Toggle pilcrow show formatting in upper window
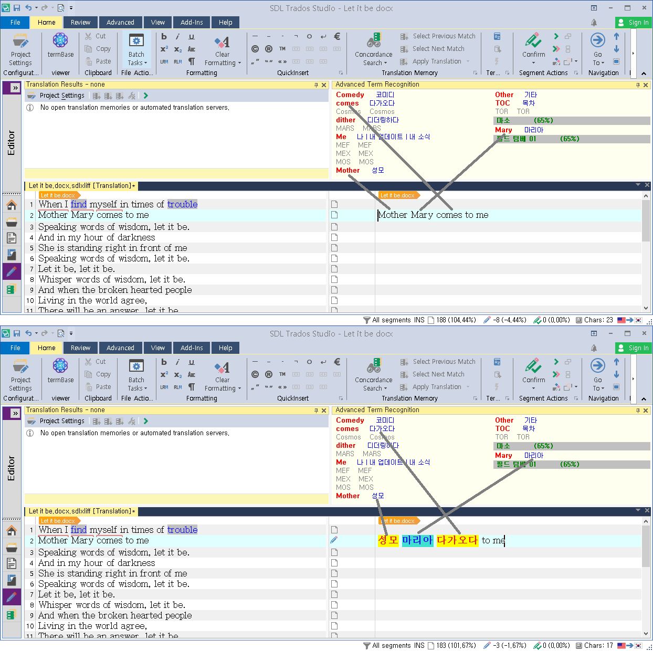Screen dimensions: 653x651 pyautogui.click(x=191, y=61)
